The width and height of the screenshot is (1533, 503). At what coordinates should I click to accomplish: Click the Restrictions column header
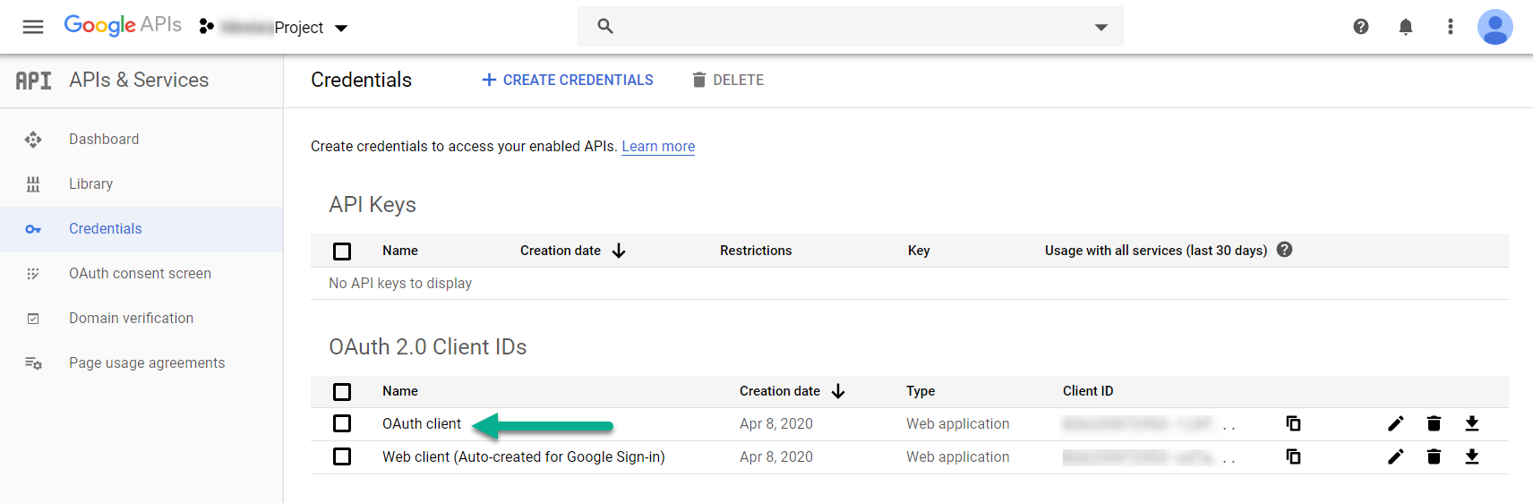(x=756, y=251)
